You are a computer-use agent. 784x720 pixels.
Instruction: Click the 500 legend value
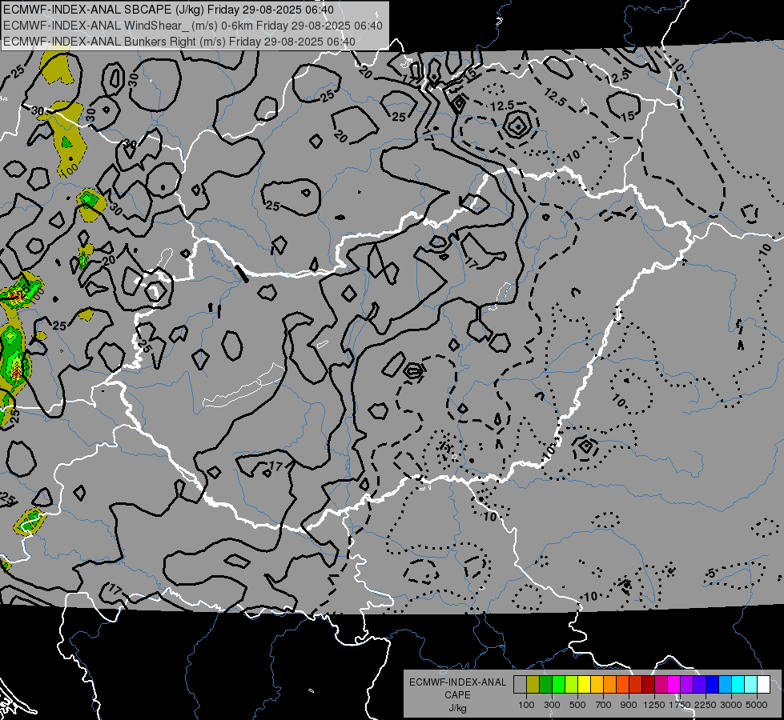[x=577, y=705]
